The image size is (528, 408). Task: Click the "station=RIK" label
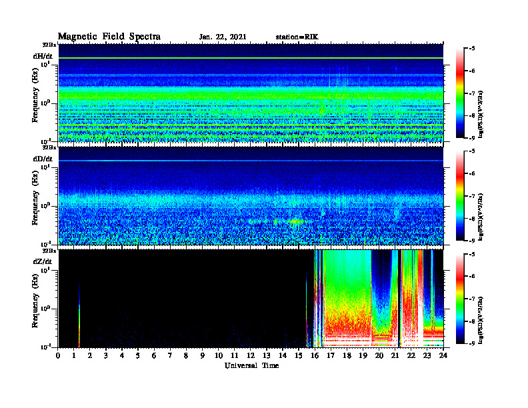(x=297, y=37)
